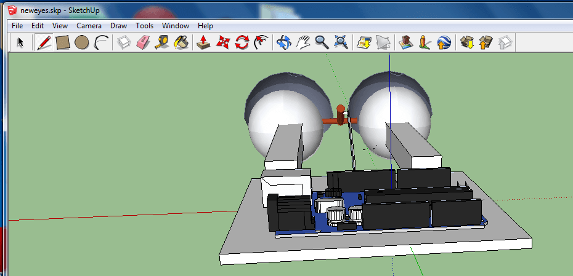Activate the Circle tool
Image resolution: width=573 pixels, height=276 pixels.
click(x=82, y=42)
